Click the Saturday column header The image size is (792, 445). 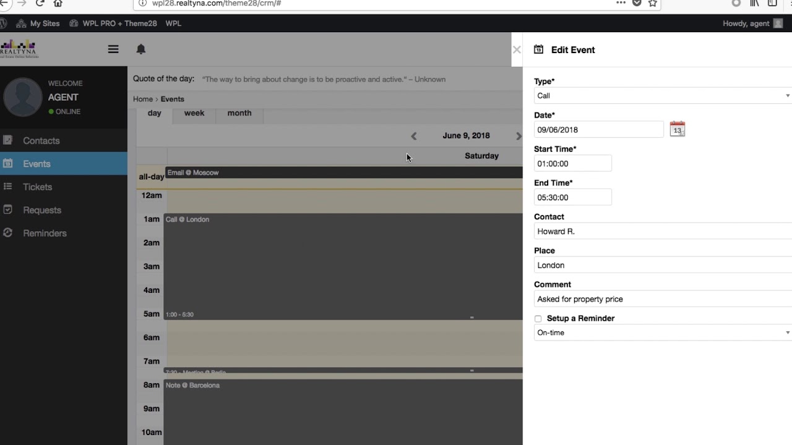click(x=481, y=156)
